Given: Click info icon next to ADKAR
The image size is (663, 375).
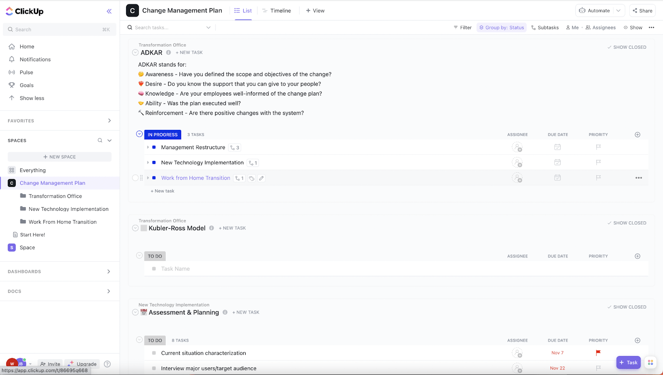Looking at the screenshot, I should (169, 53).
